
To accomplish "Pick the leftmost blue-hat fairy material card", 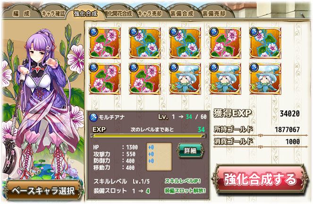I will click(x=185, y=79).
